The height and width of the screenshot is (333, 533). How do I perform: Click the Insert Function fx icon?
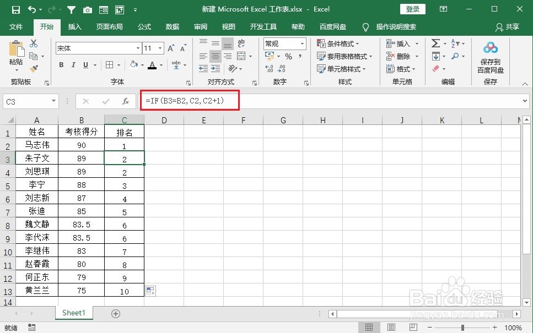[x=126, y=101]
